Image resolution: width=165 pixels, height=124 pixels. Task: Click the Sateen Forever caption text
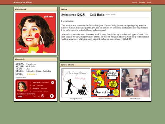(135, 99)
